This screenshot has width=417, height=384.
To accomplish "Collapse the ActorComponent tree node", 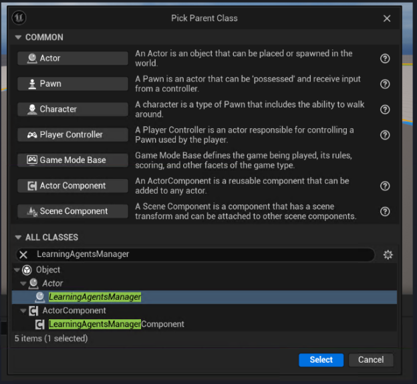I will (x=23, y=311).
